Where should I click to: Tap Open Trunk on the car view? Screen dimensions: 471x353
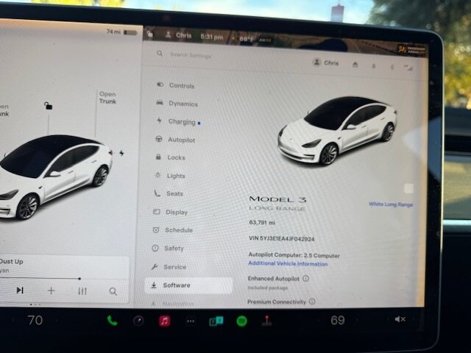[107, 98]
